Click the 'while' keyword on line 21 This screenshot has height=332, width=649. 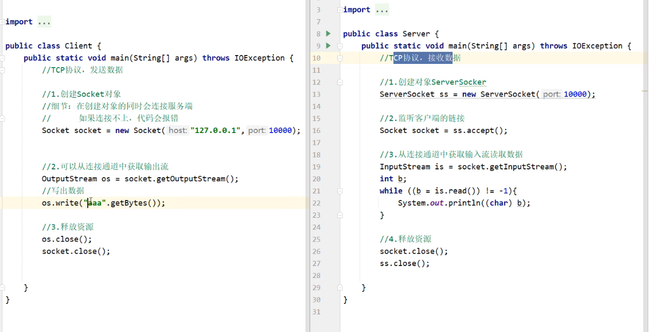[x=391, y=191]
